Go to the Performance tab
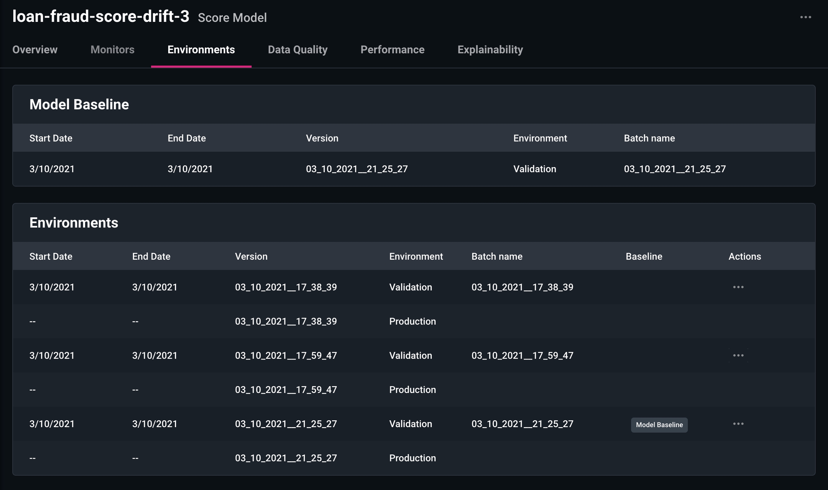This screenshot has height=490, width=828. (392, 50)
